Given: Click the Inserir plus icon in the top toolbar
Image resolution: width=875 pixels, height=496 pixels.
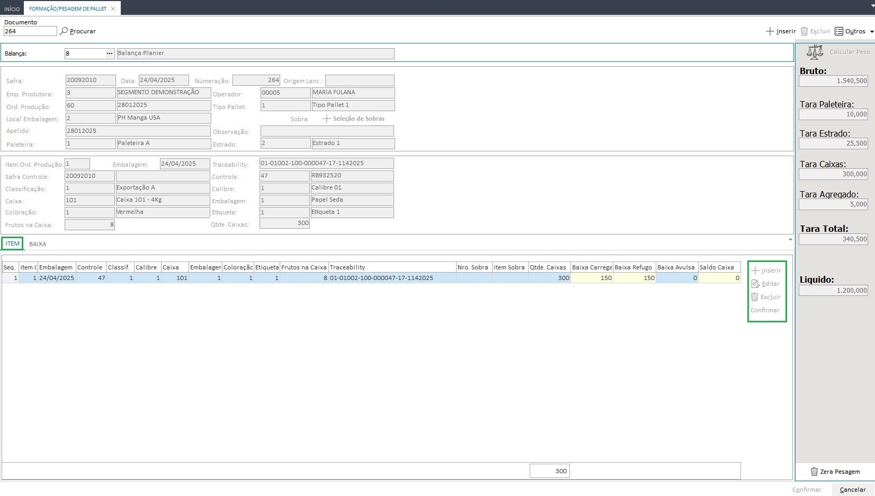Looking at the screenshot, I should (770, 31).
